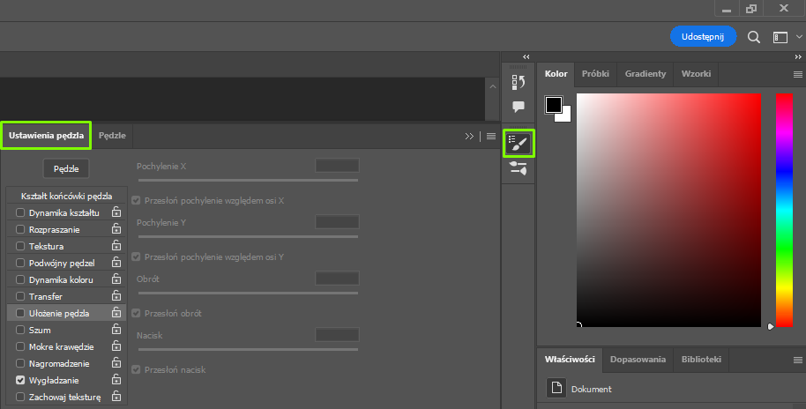Image resolution: width=806 pixels, height=409 pixels.
Task: Enable Ułożenie pędzla checkbox
Action: [x=20, y=313]
